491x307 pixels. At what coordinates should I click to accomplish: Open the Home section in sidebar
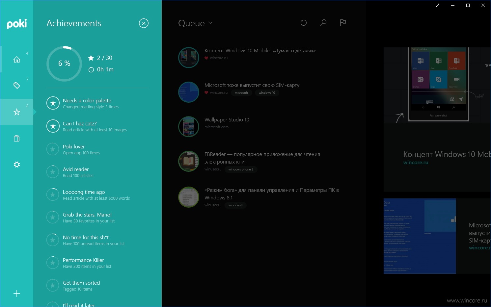tap(17, 60)
